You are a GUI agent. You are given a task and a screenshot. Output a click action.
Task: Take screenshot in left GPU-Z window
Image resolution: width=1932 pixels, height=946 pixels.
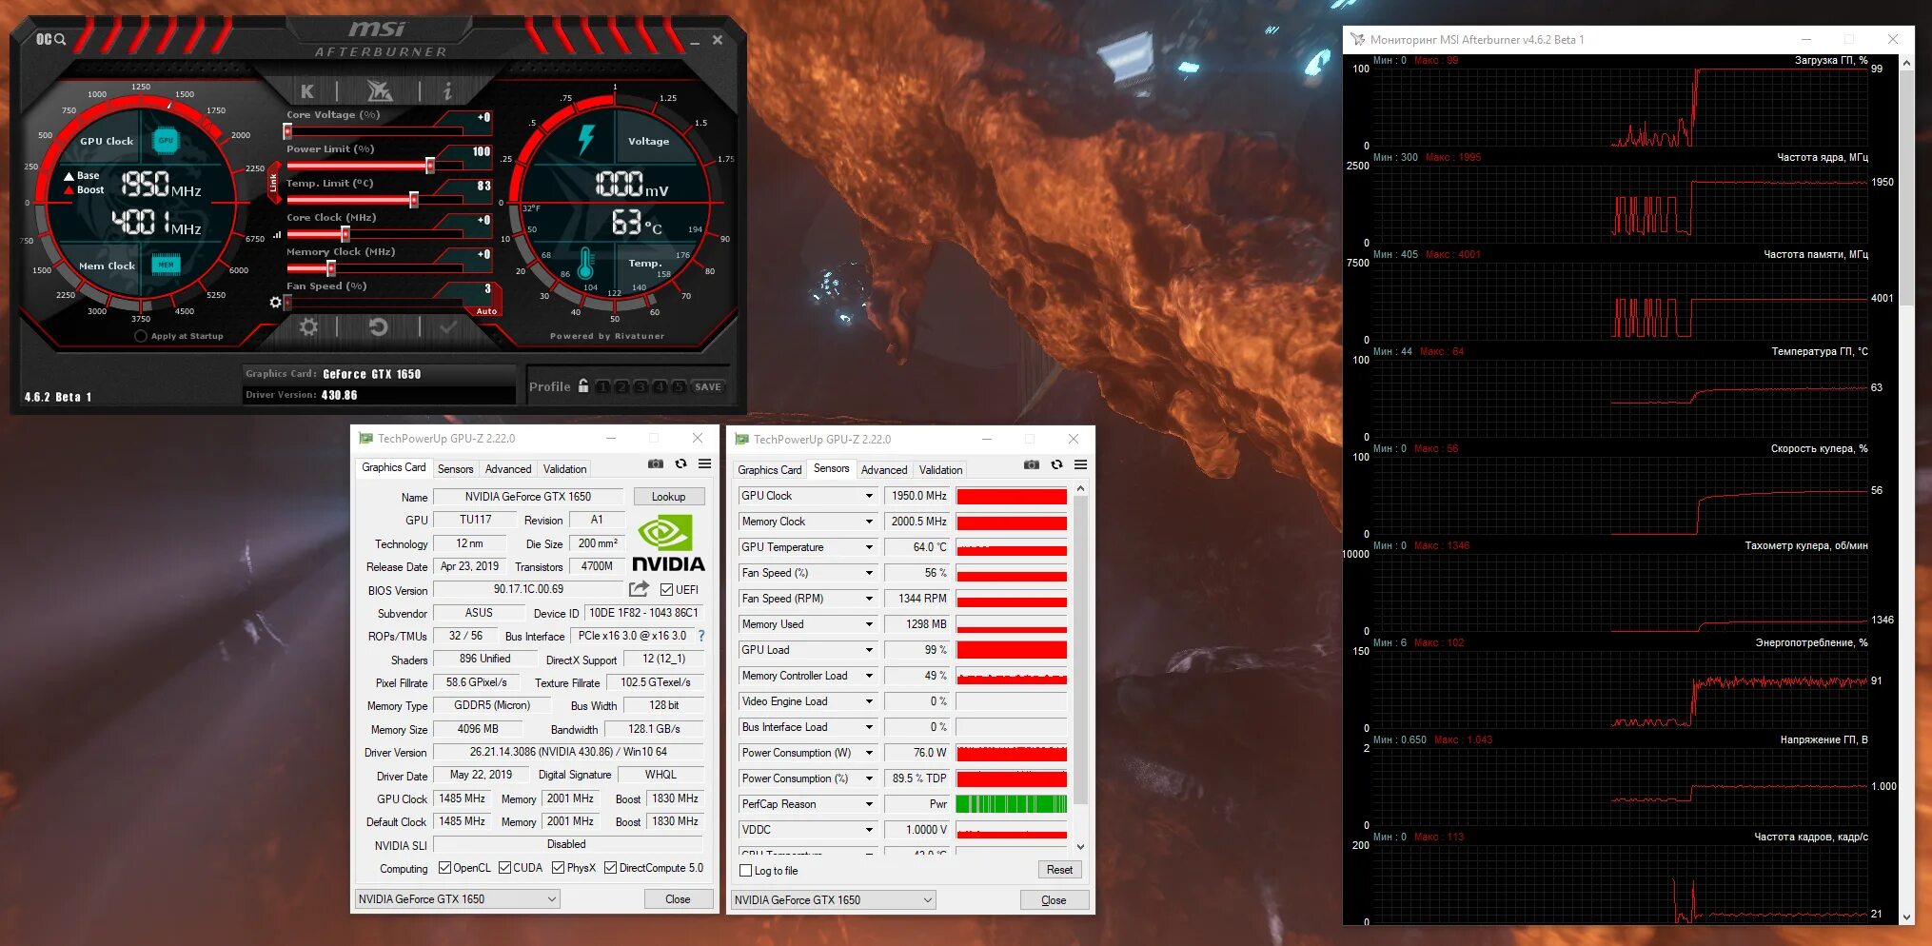click(656, 463)
